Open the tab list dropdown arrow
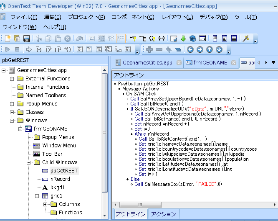This screenshot has height=221, width=278. (273, 63)
